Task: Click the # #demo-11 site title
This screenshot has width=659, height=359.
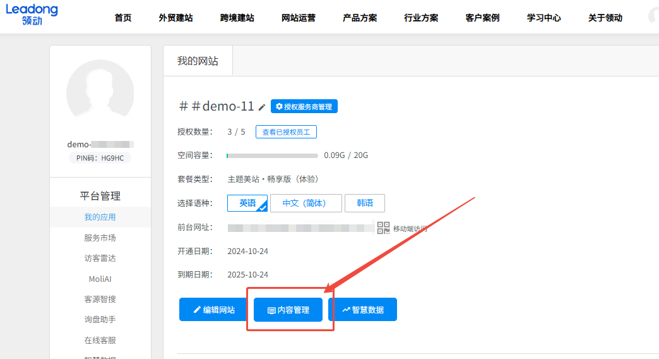Action: [x=217, y=106]
